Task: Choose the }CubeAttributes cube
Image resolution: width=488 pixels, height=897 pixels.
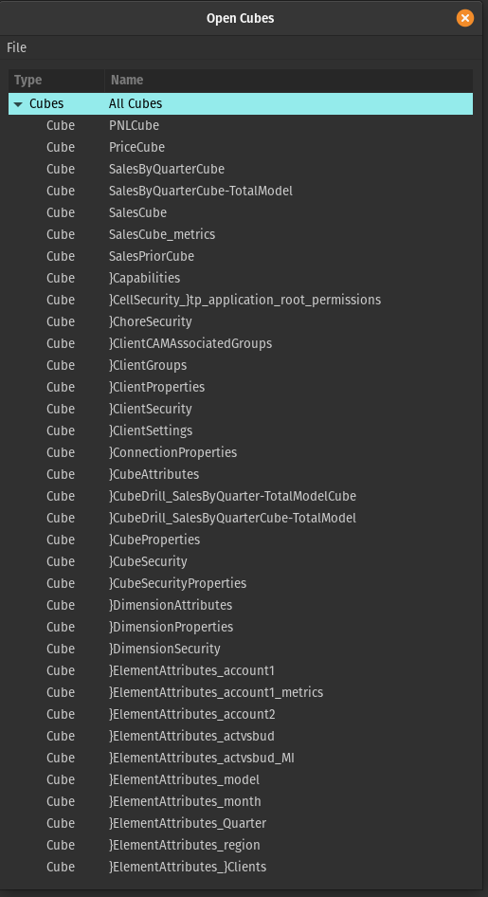Action: point(241,474)
